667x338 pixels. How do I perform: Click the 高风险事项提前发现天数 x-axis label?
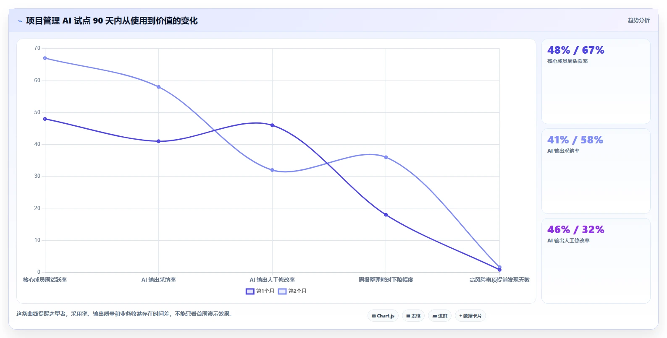(499, 280)
